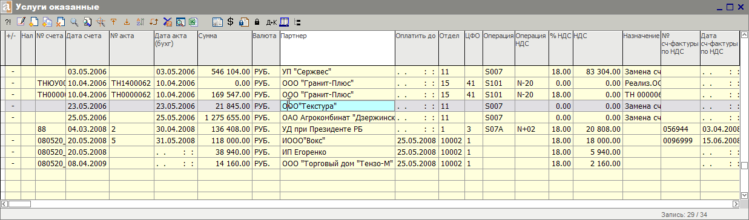
Task: Select partner cell УП "Сервжес"
Action: coord(337,71)
